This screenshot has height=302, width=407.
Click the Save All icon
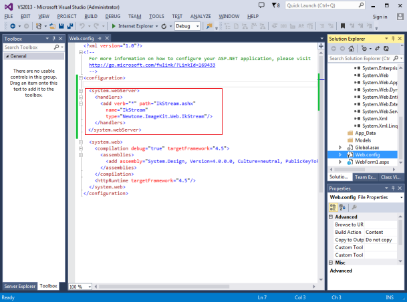tap(70, 26)
